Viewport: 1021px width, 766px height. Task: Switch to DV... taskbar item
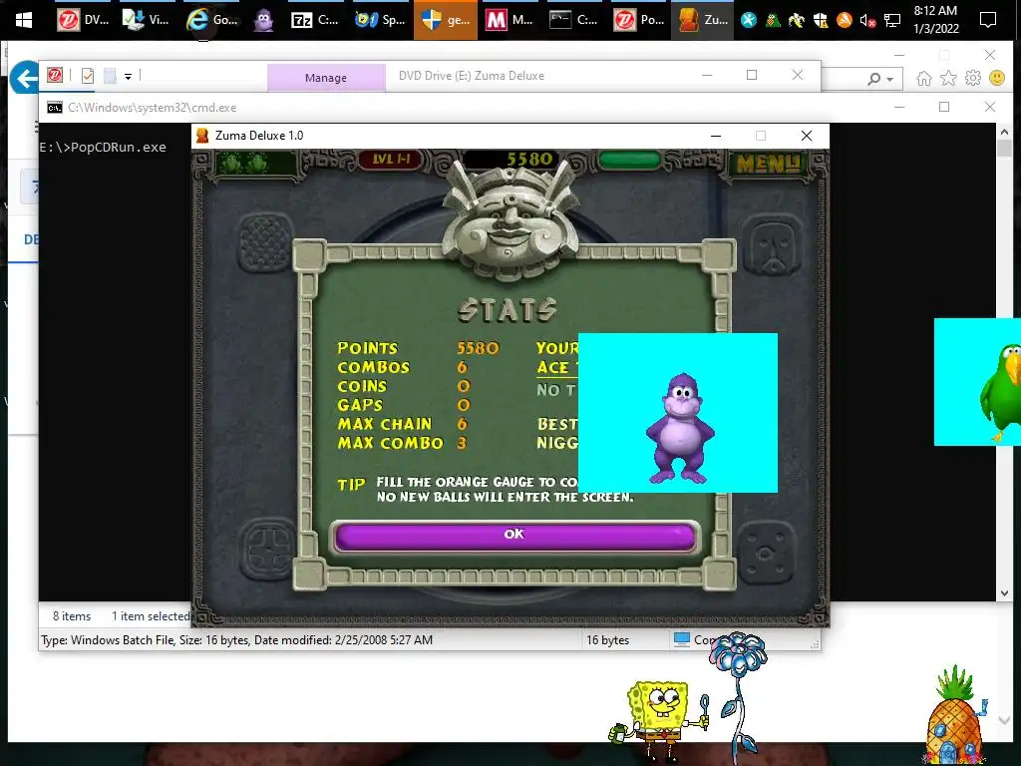click(x=84, y=20)
